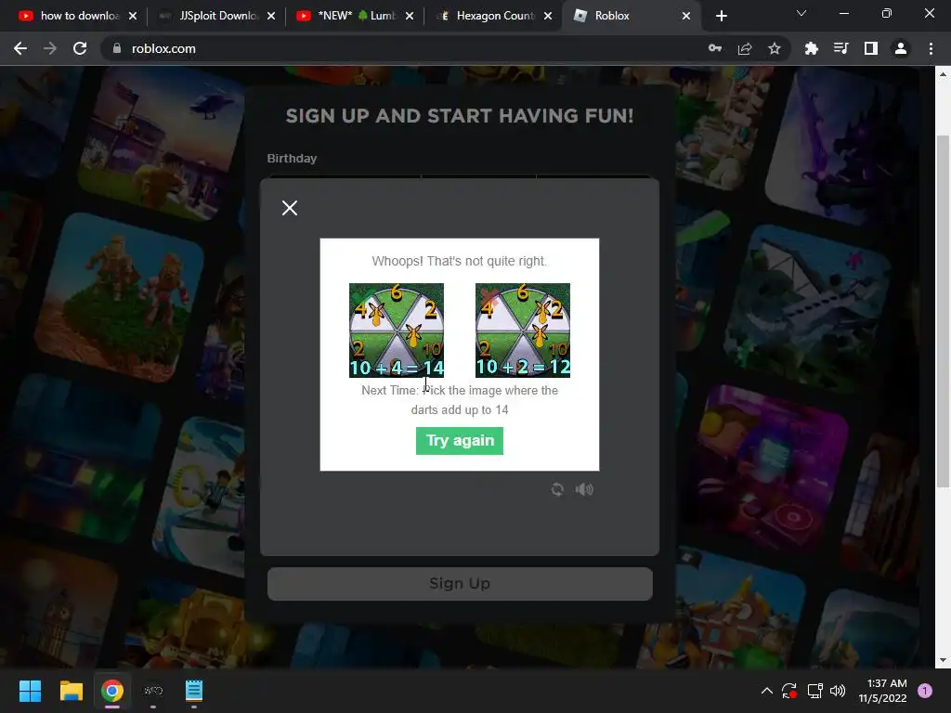Image resolution: width=951 pixels, height=713 pixels.
Task: Click the scrollbar down arrow
Action: pyautogui.click(x=943, y=660)
